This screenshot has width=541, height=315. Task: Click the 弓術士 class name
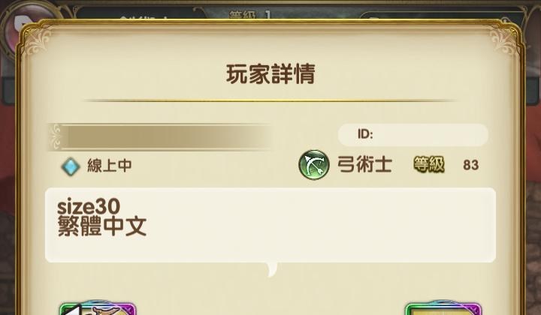pyautogui.click(x=364, y=164)
